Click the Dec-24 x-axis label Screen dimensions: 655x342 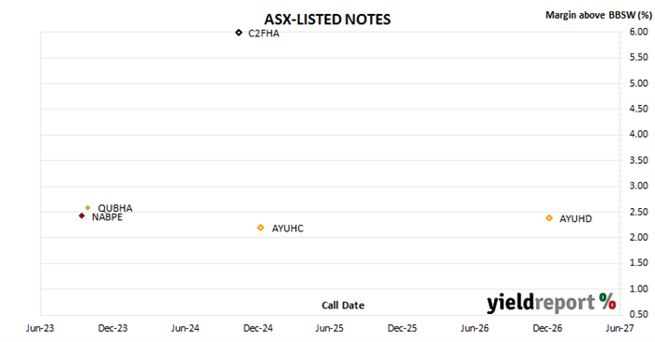[x=258, y=328]
